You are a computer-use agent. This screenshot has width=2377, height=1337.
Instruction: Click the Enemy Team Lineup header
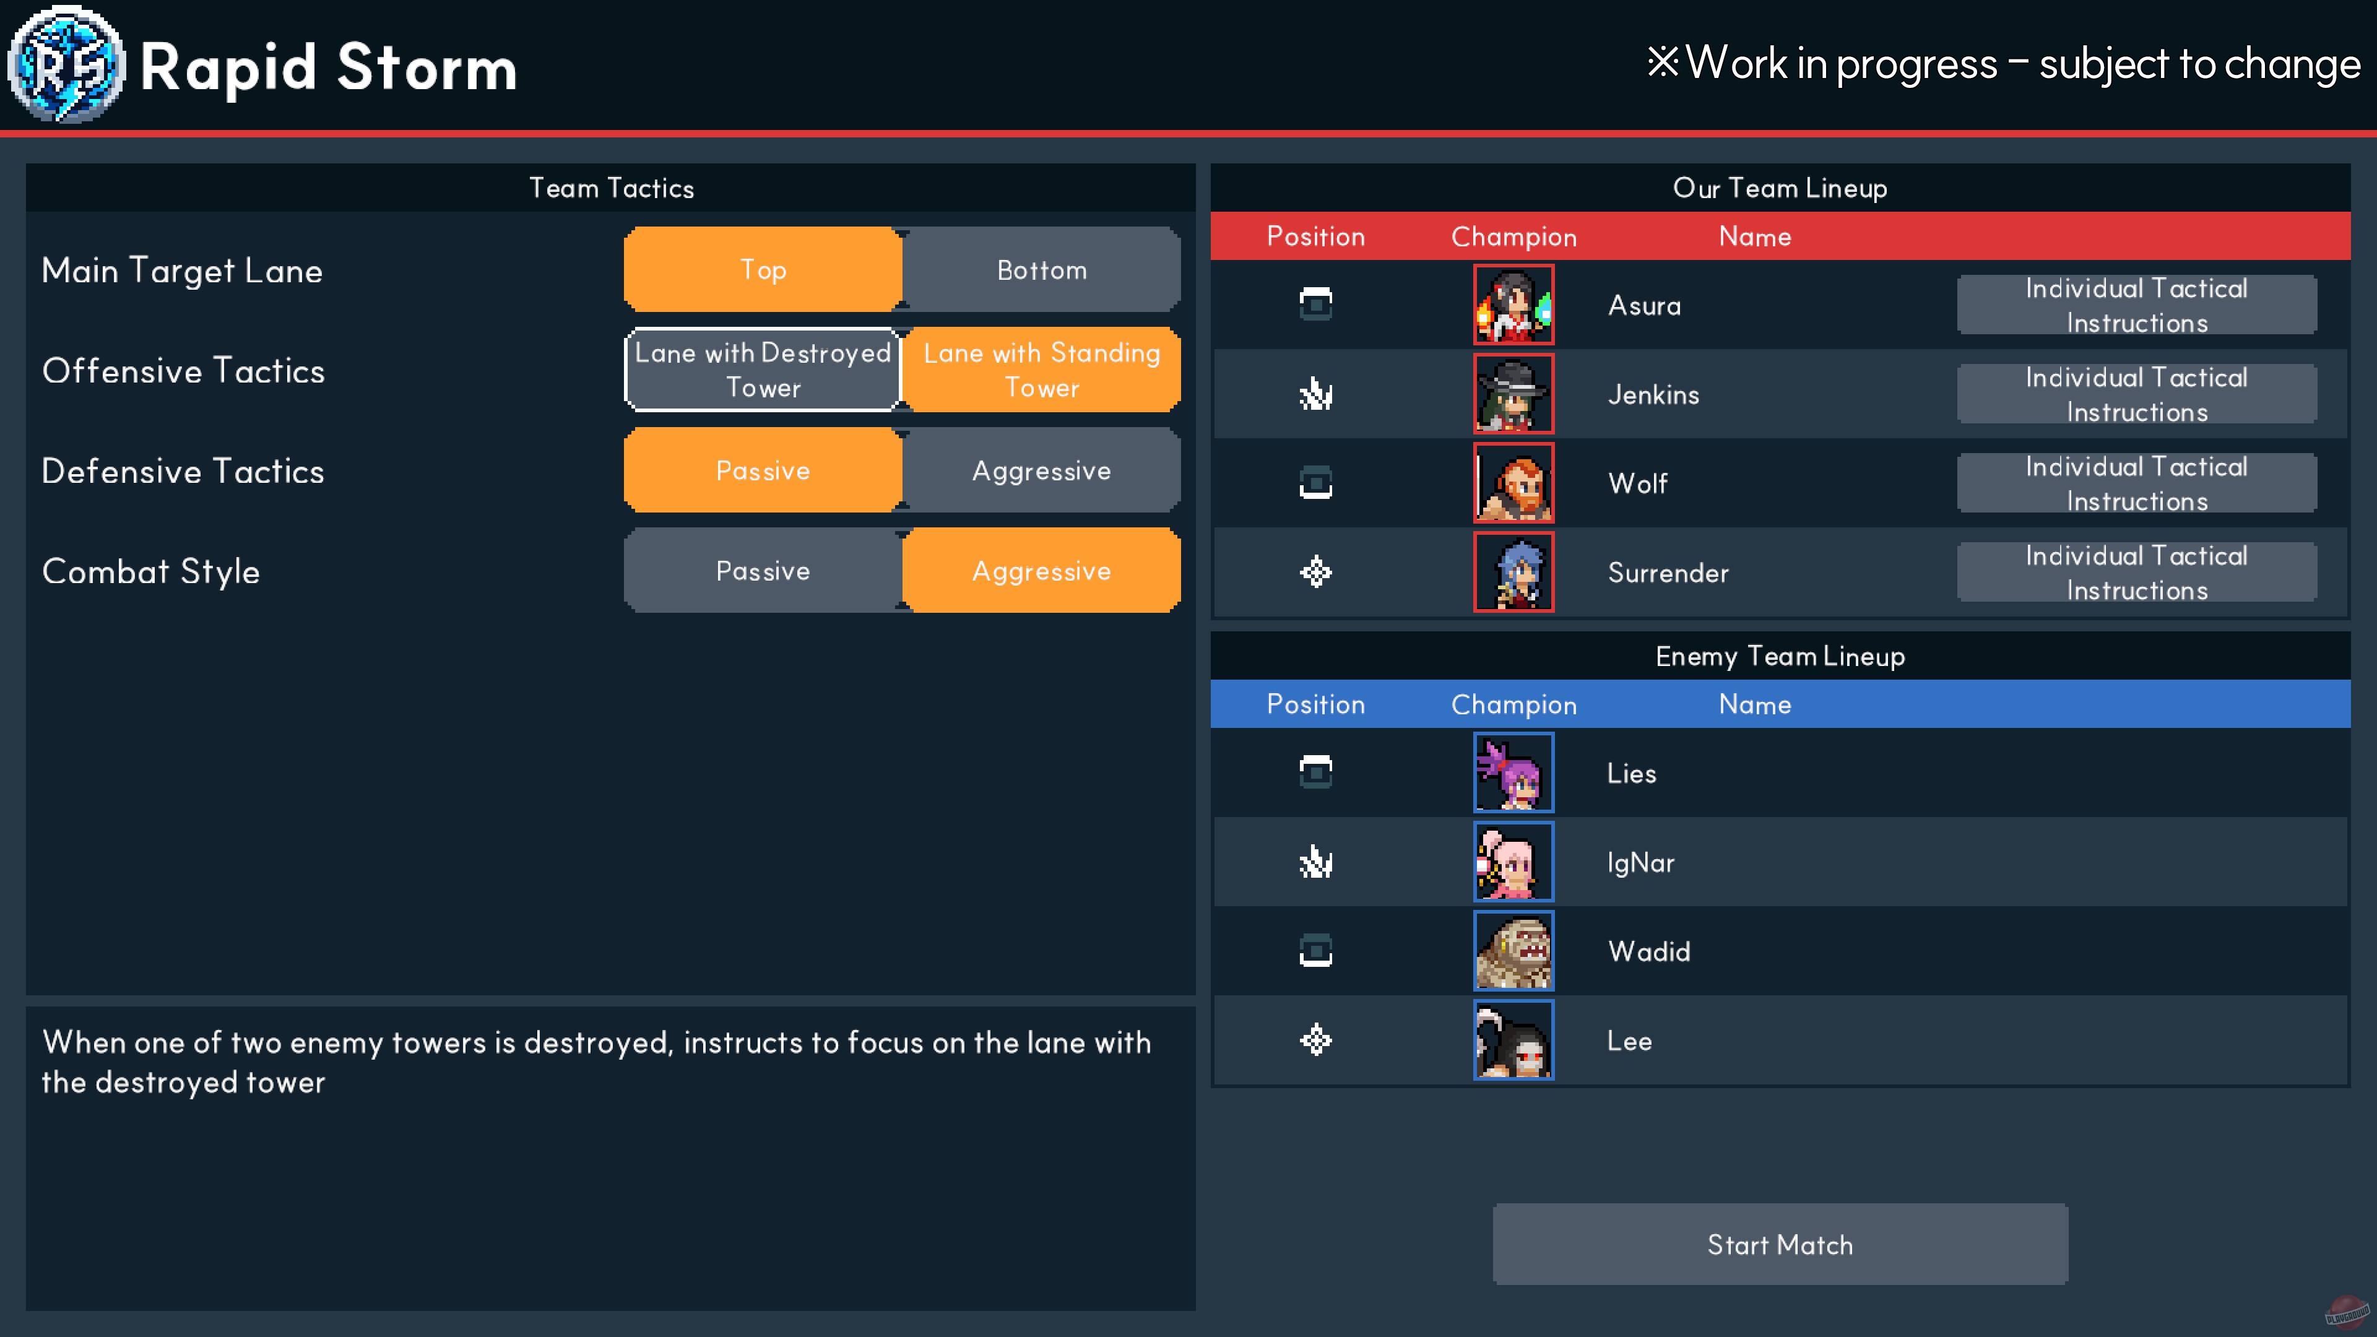[1780, 656]
